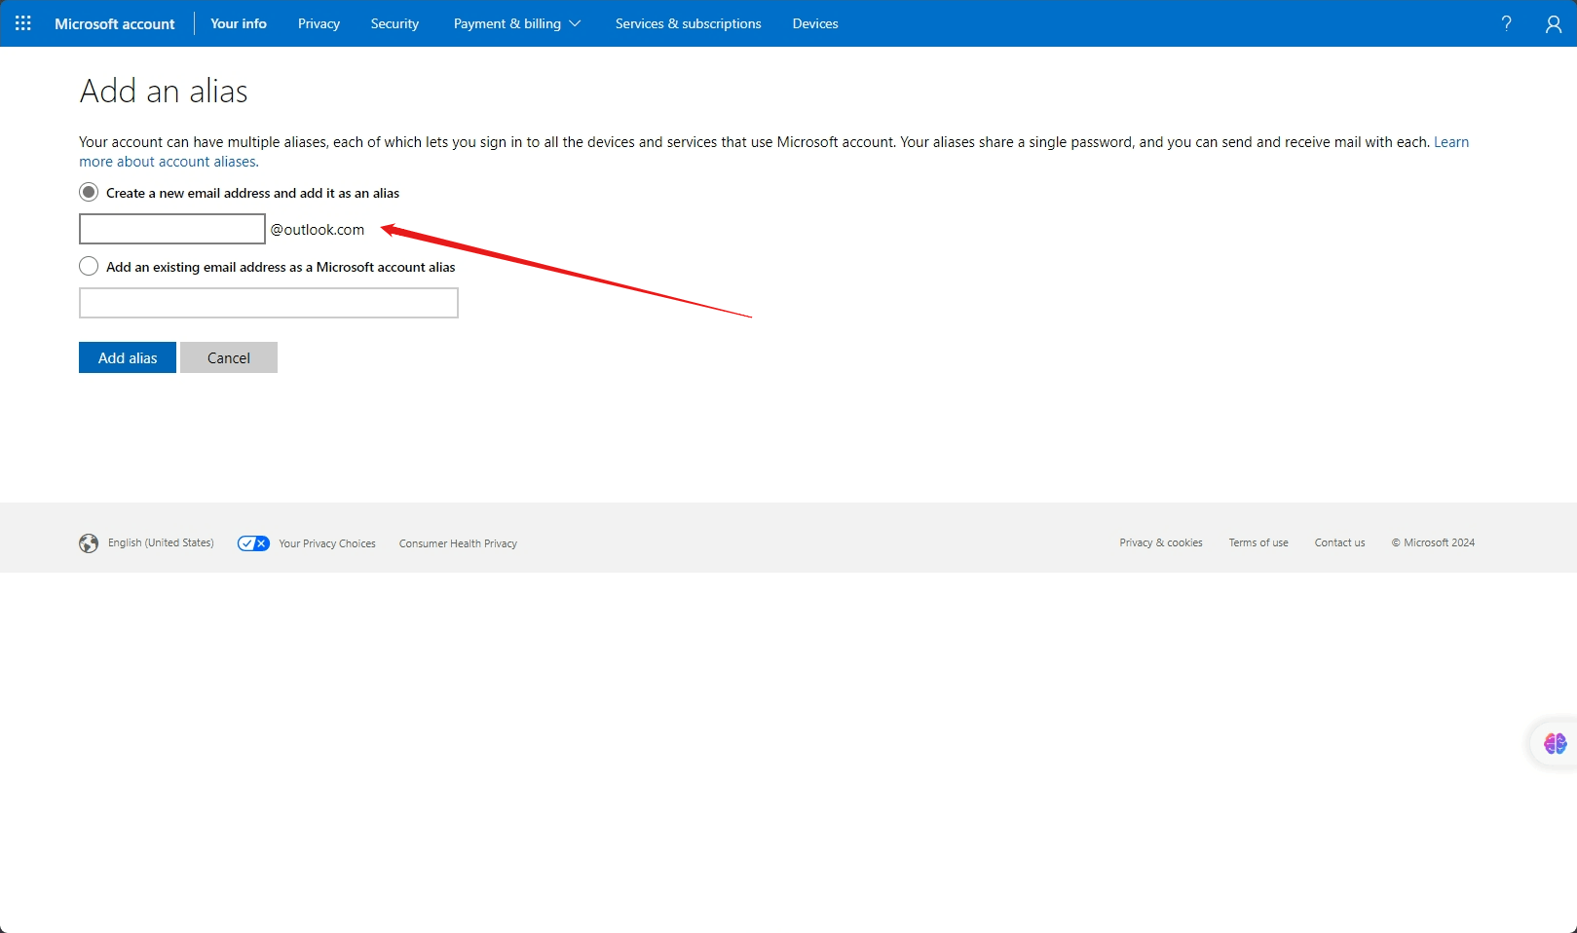This screenshot has height=933, width=1577.
Task: Focus the new @outlook.com alias field
Action: pos(172,229)
